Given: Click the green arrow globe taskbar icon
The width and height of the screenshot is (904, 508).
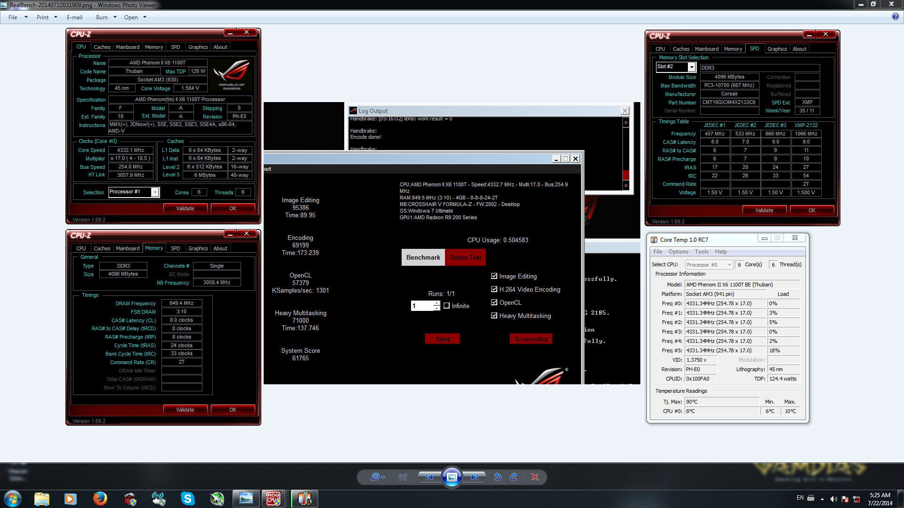Looking at the screenshot, I should click(x=217, y=499).
